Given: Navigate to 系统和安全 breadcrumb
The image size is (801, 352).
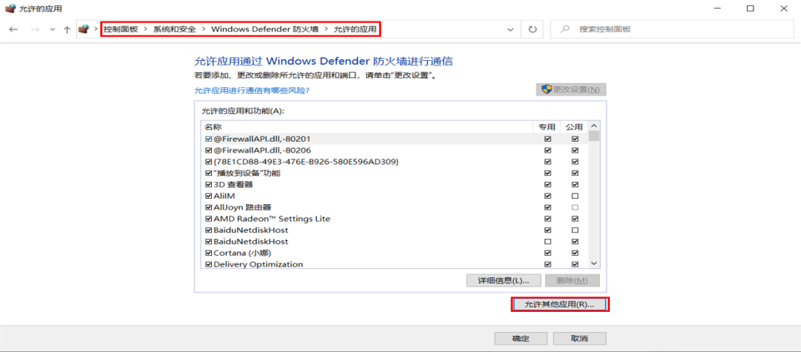Looking at the screenshot, I should coord(175,29).
